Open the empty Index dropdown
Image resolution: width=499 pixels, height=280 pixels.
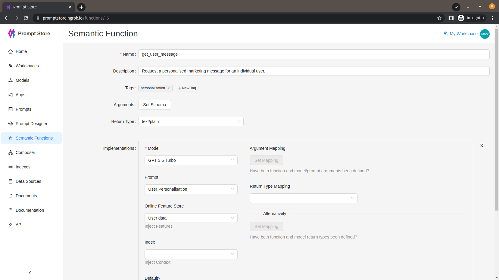pos(191,254)
